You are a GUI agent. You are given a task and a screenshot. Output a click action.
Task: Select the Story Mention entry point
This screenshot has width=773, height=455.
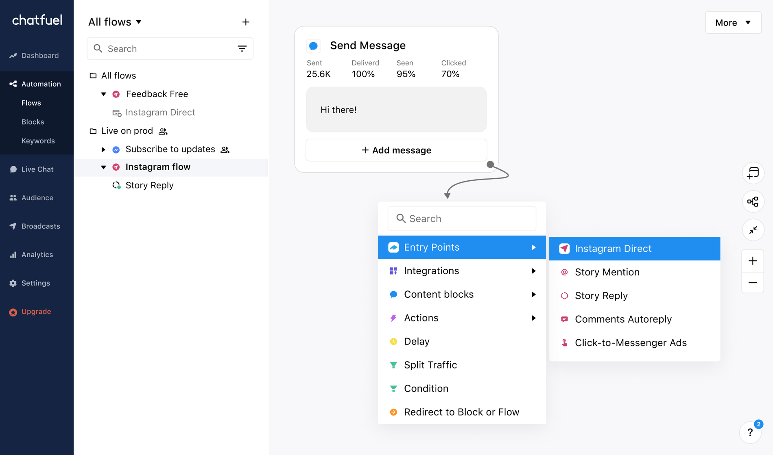(x=634, y=272)
